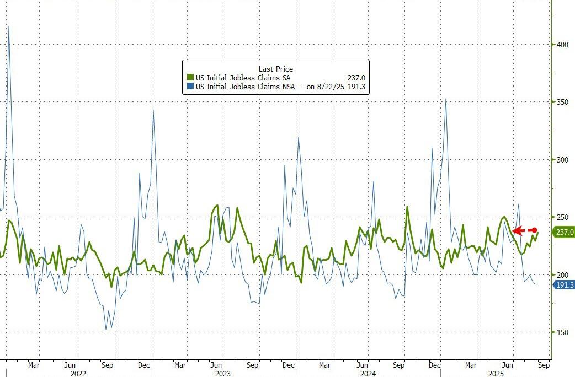Click the 300 label on the y-axis
Image resolution: width=575 pixels, height=377 pixels.
(x=562, y=160)
